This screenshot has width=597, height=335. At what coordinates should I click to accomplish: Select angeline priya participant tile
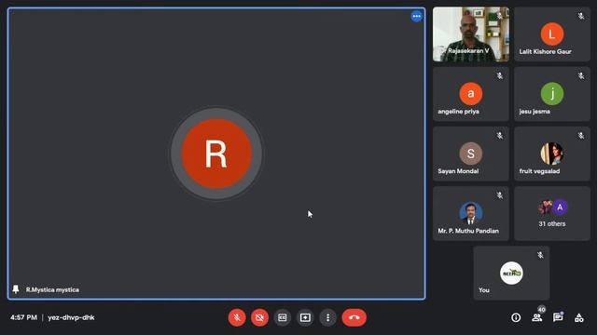pos(470,94)
